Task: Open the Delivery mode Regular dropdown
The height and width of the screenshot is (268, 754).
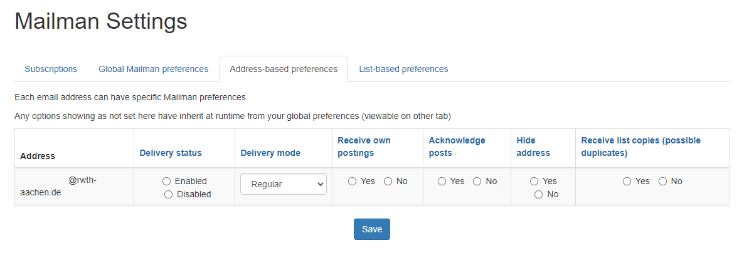Action: pyautogui.click(x=284, y=184)
